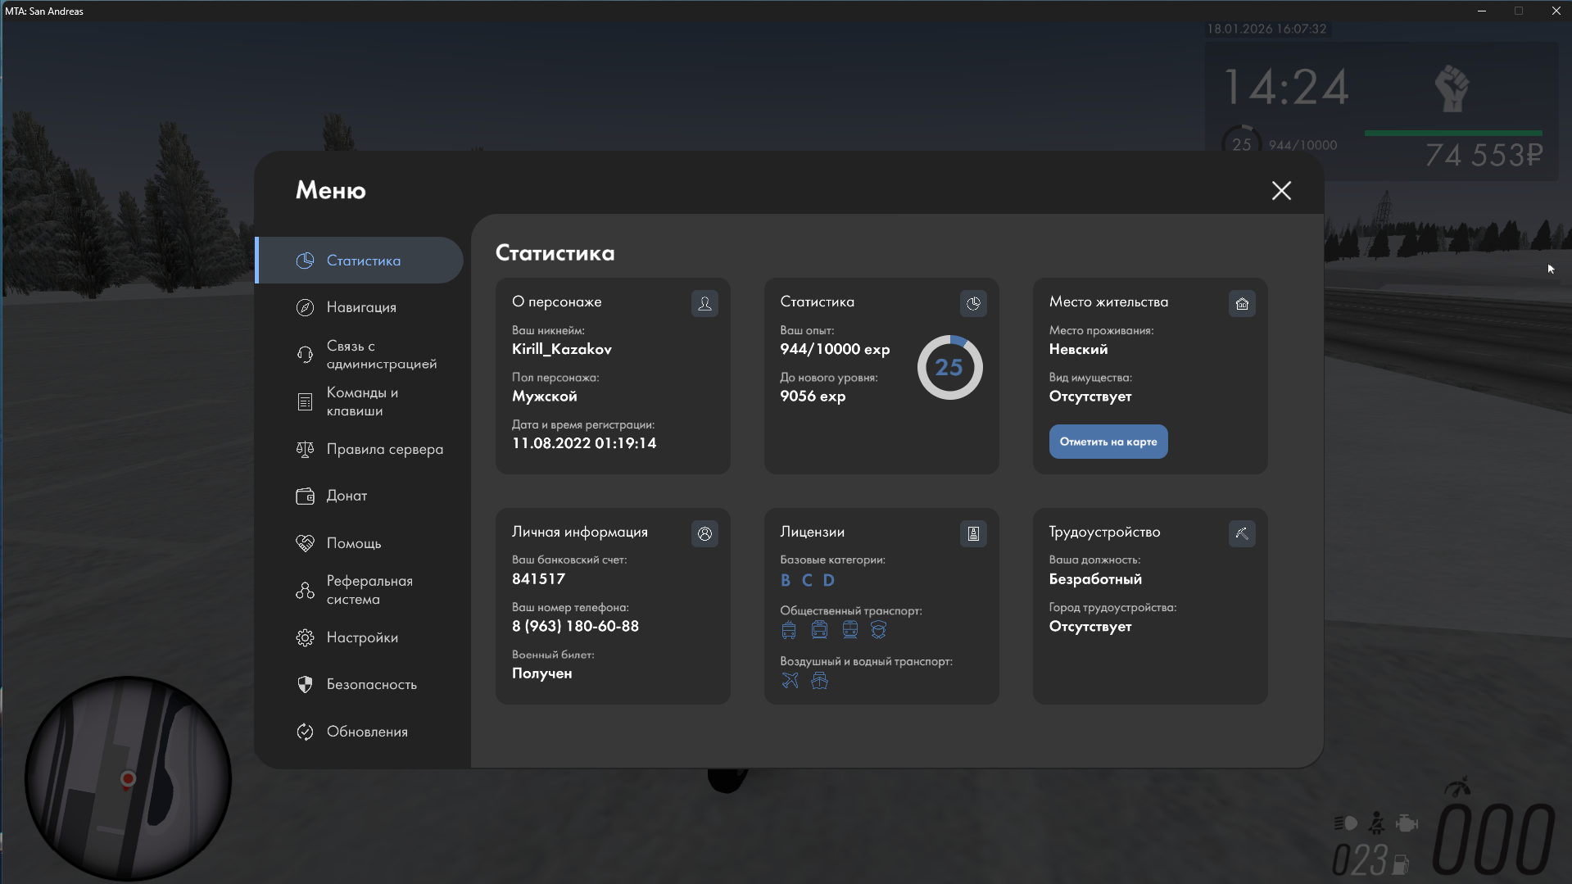Click the pie chart icon in Статистика card

973,304
